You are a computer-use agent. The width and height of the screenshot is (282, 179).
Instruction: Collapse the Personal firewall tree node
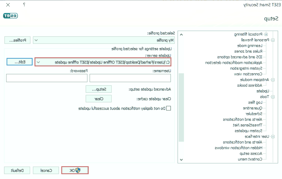pos(273,40)
